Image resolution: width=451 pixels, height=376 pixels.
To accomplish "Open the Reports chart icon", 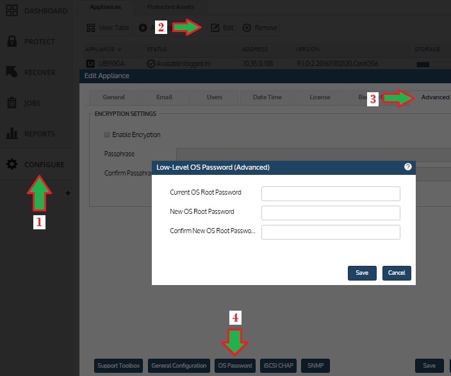I will 12,134.
